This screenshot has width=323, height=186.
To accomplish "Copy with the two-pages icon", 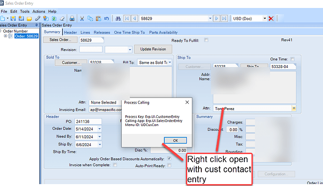I will pos(90,19).
